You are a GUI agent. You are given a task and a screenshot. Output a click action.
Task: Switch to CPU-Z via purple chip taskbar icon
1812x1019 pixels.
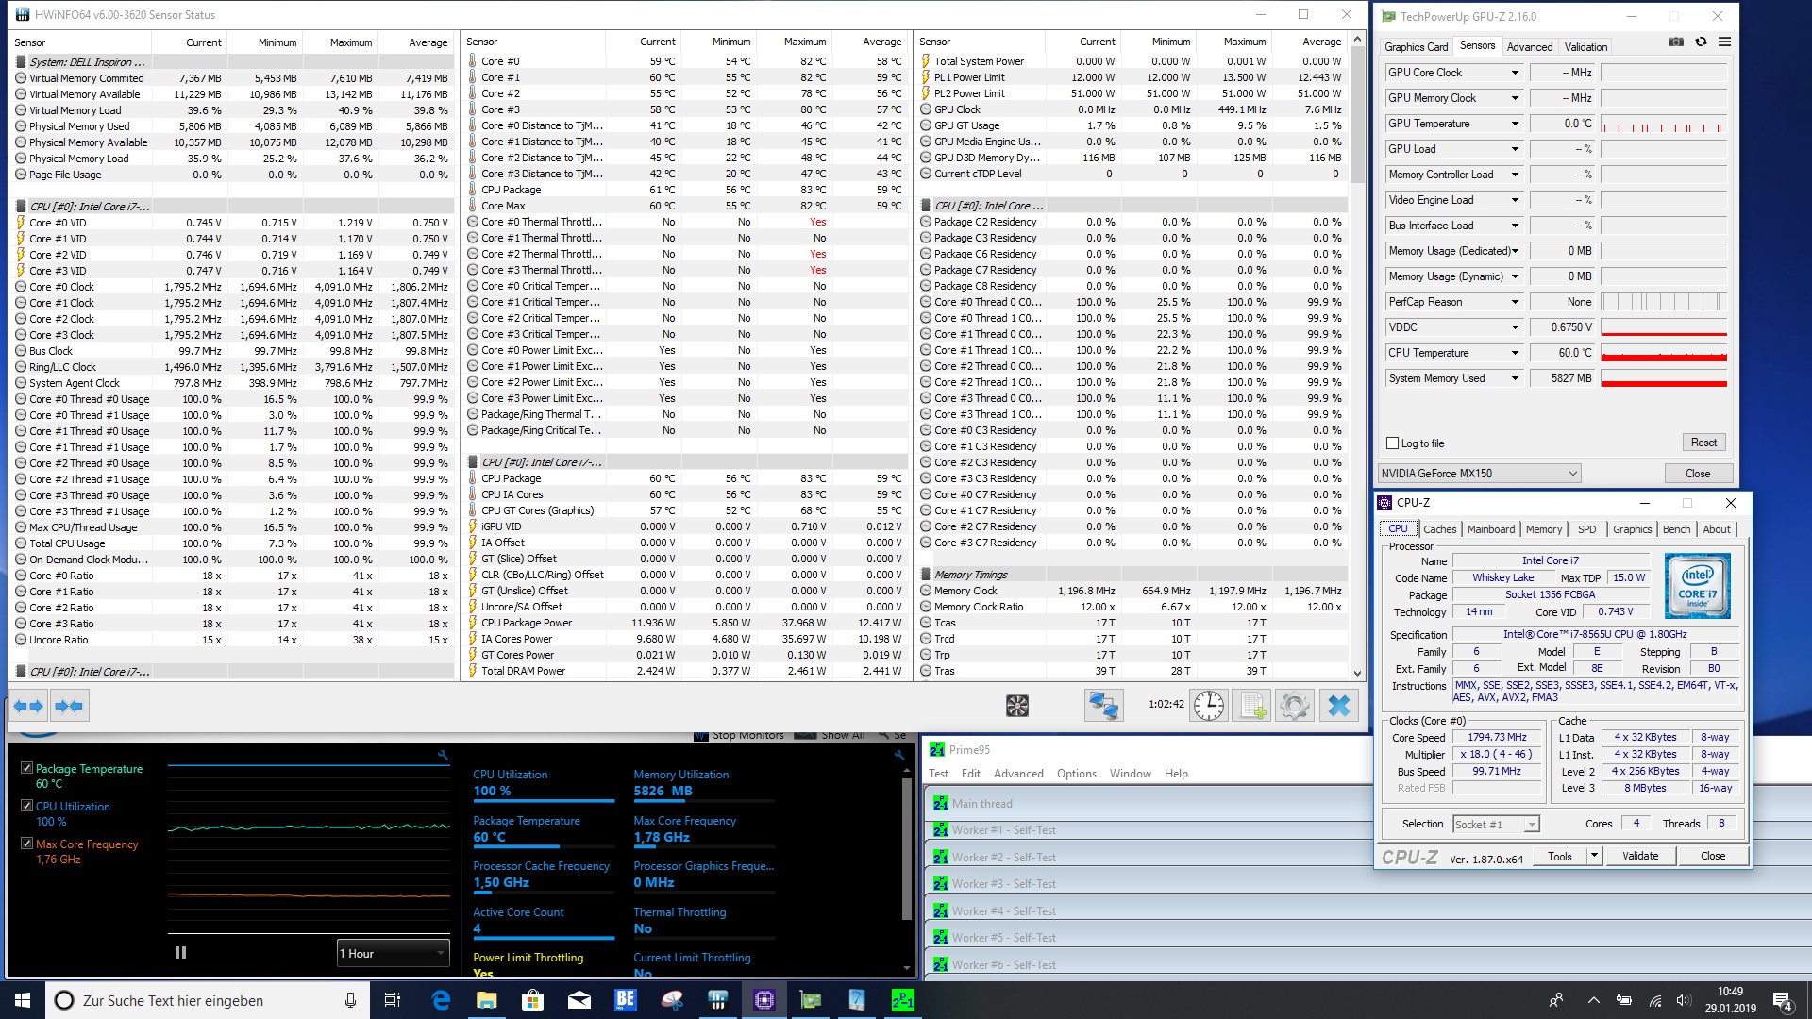[763, 1000]
